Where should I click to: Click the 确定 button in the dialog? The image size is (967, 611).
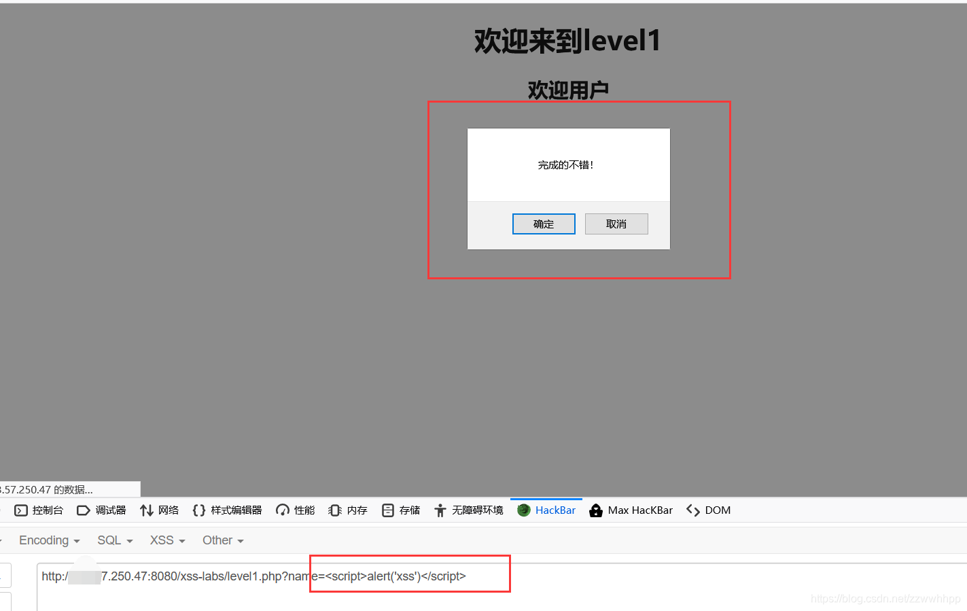tap(544, 224)
